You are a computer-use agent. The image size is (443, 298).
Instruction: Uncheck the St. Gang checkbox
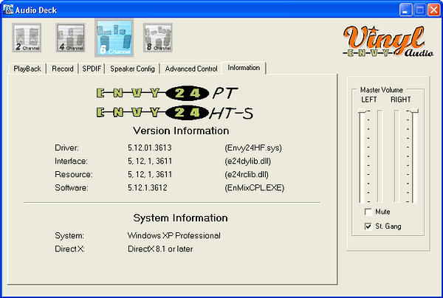click(368, 226)
